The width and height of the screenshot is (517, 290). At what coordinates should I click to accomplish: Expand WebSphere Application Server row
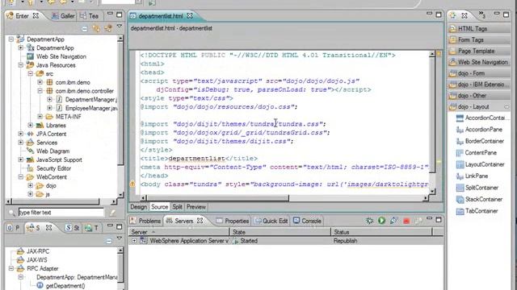[134, 241]
